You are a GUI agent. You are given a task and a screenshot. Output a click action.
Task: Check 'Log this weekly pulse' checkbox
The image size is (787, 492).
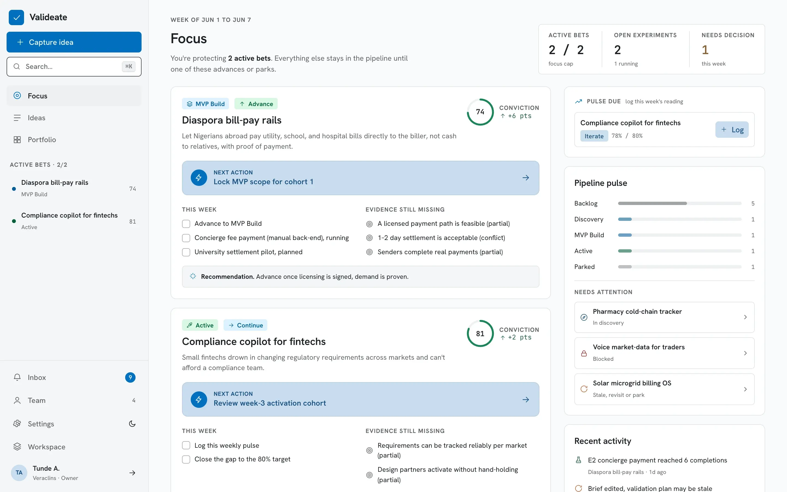pos(186,445)
